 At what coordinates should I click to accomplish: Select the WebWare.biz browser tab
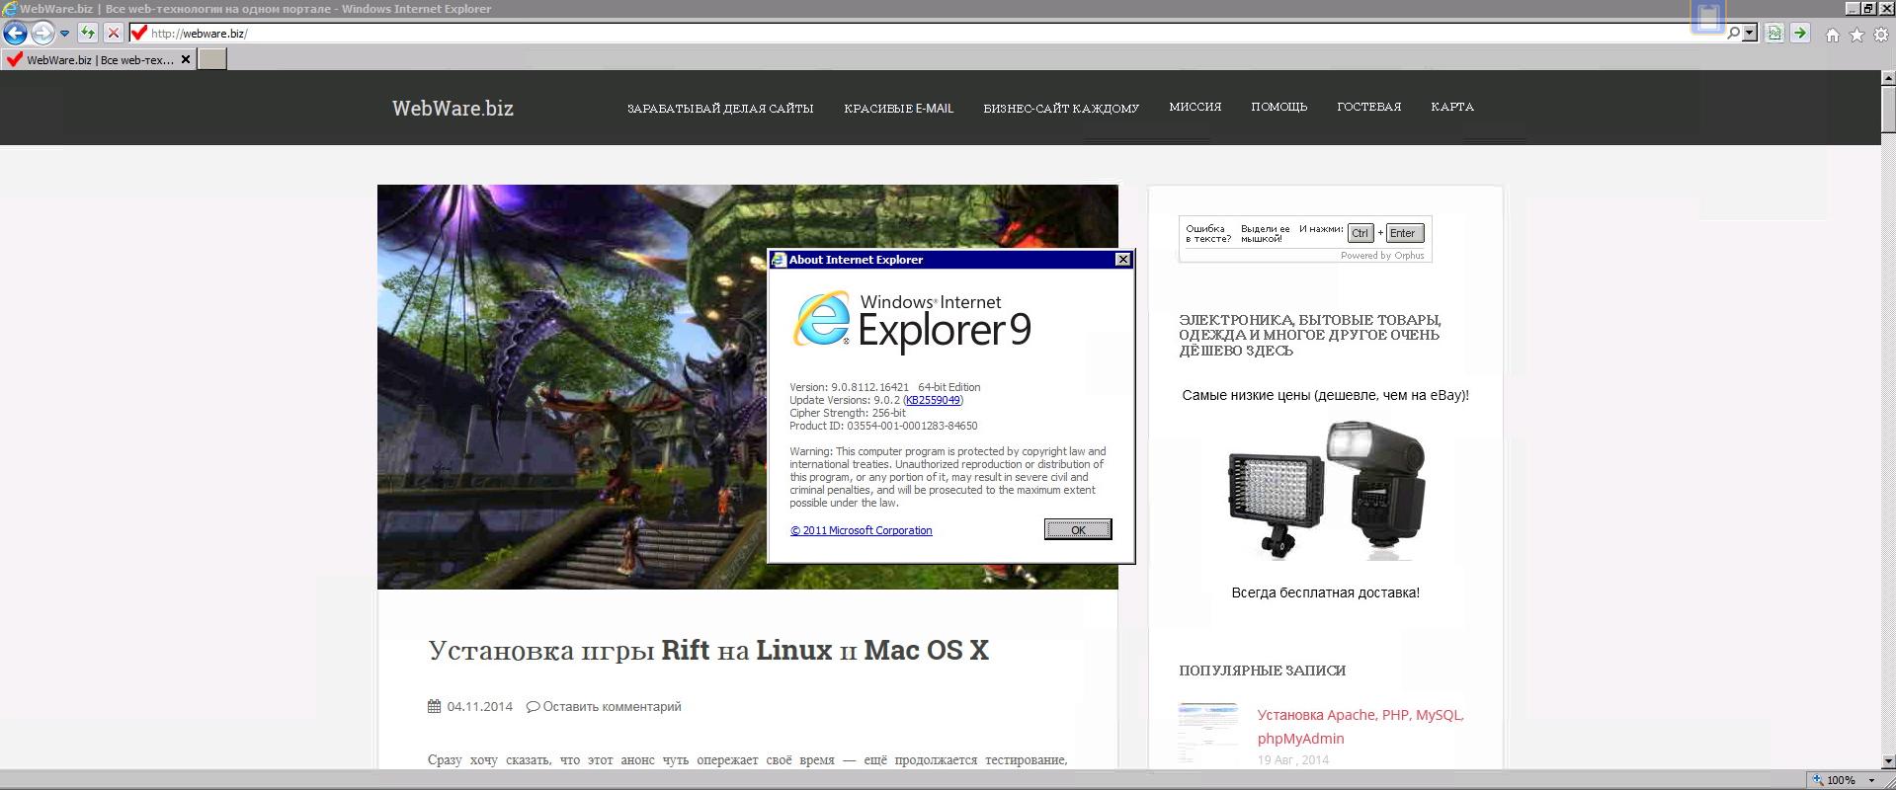pyautogui.click(x=99, y=59)
